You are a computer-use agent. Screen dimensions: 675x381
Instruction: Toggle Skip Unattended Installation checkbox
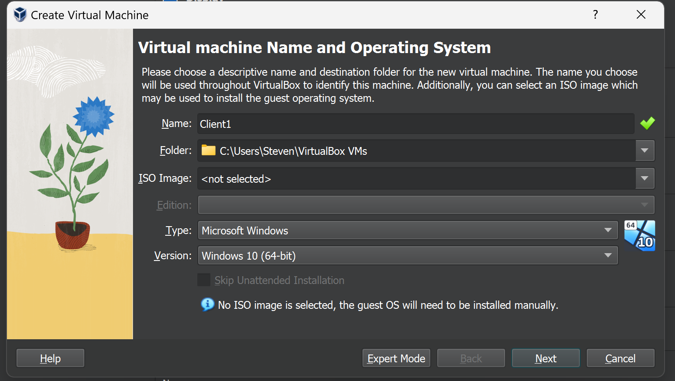(204, 280)
